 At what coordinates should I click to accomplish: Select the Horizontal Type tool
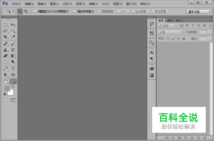point(13,69)
